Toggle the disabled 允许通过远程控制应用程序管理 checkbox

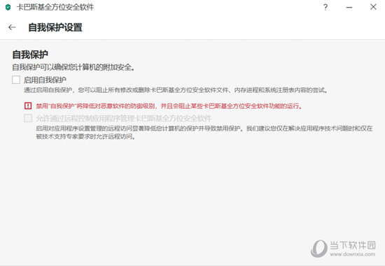(28, 118)
